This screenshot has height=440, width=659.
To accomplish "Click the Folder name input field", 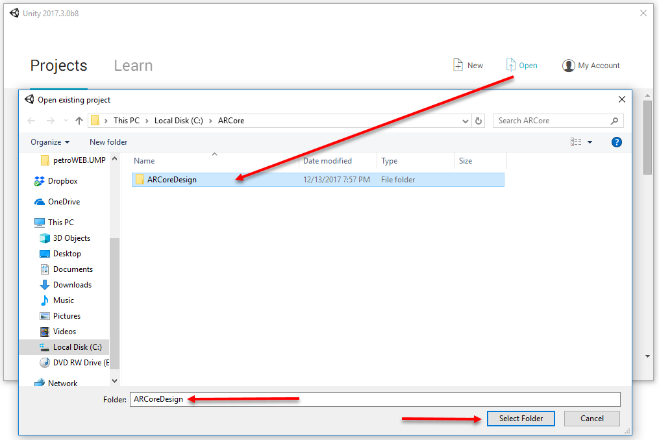I will [x=375, y=399].
